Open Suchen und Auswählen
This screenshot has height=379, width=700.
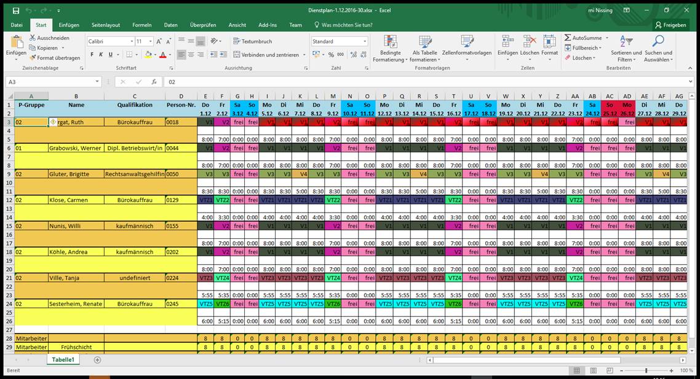(x=658, y=49)
